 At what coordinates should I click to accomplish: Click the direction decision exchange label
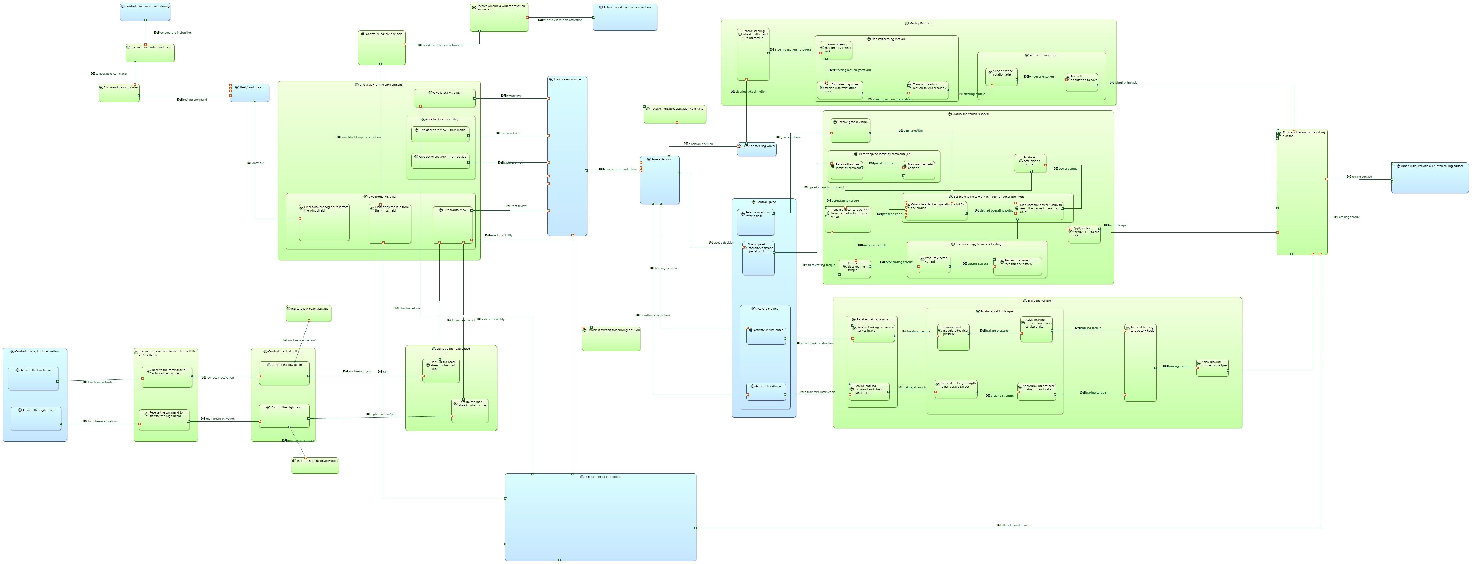[698, 144]
